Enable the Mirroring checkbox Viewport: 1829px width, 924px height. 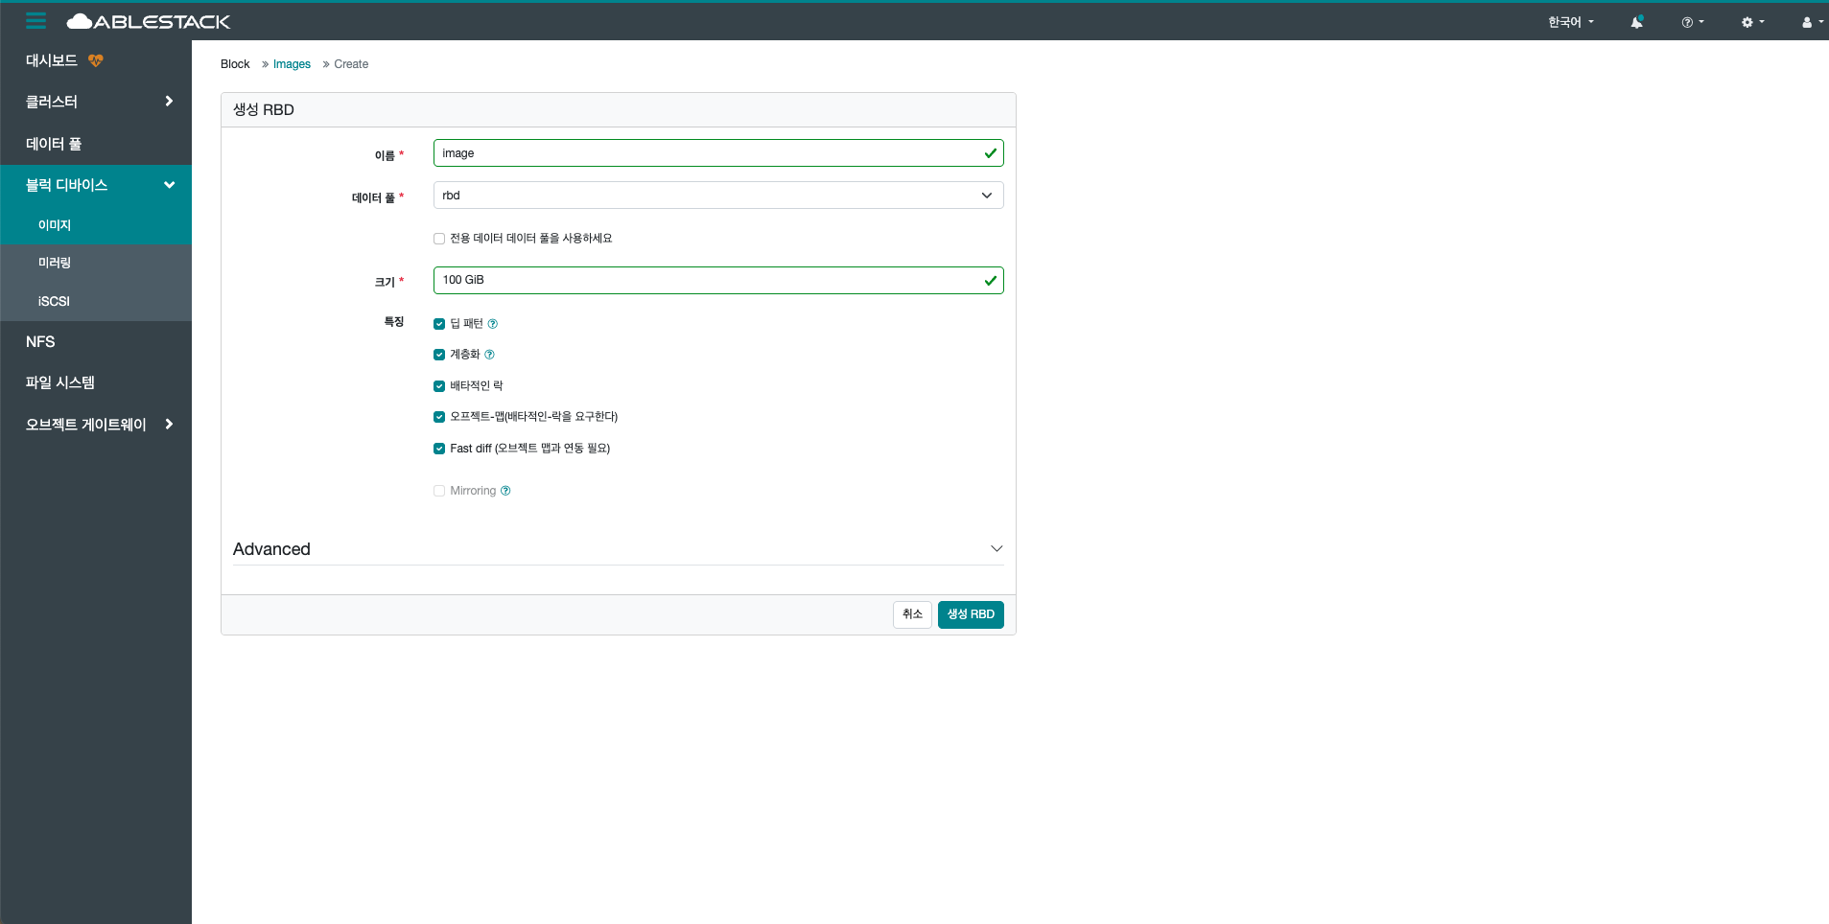point(438,490)
